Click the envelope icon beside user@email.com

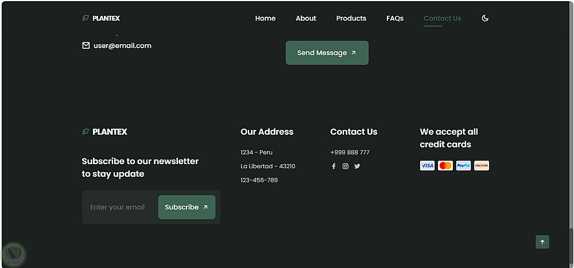86,45
